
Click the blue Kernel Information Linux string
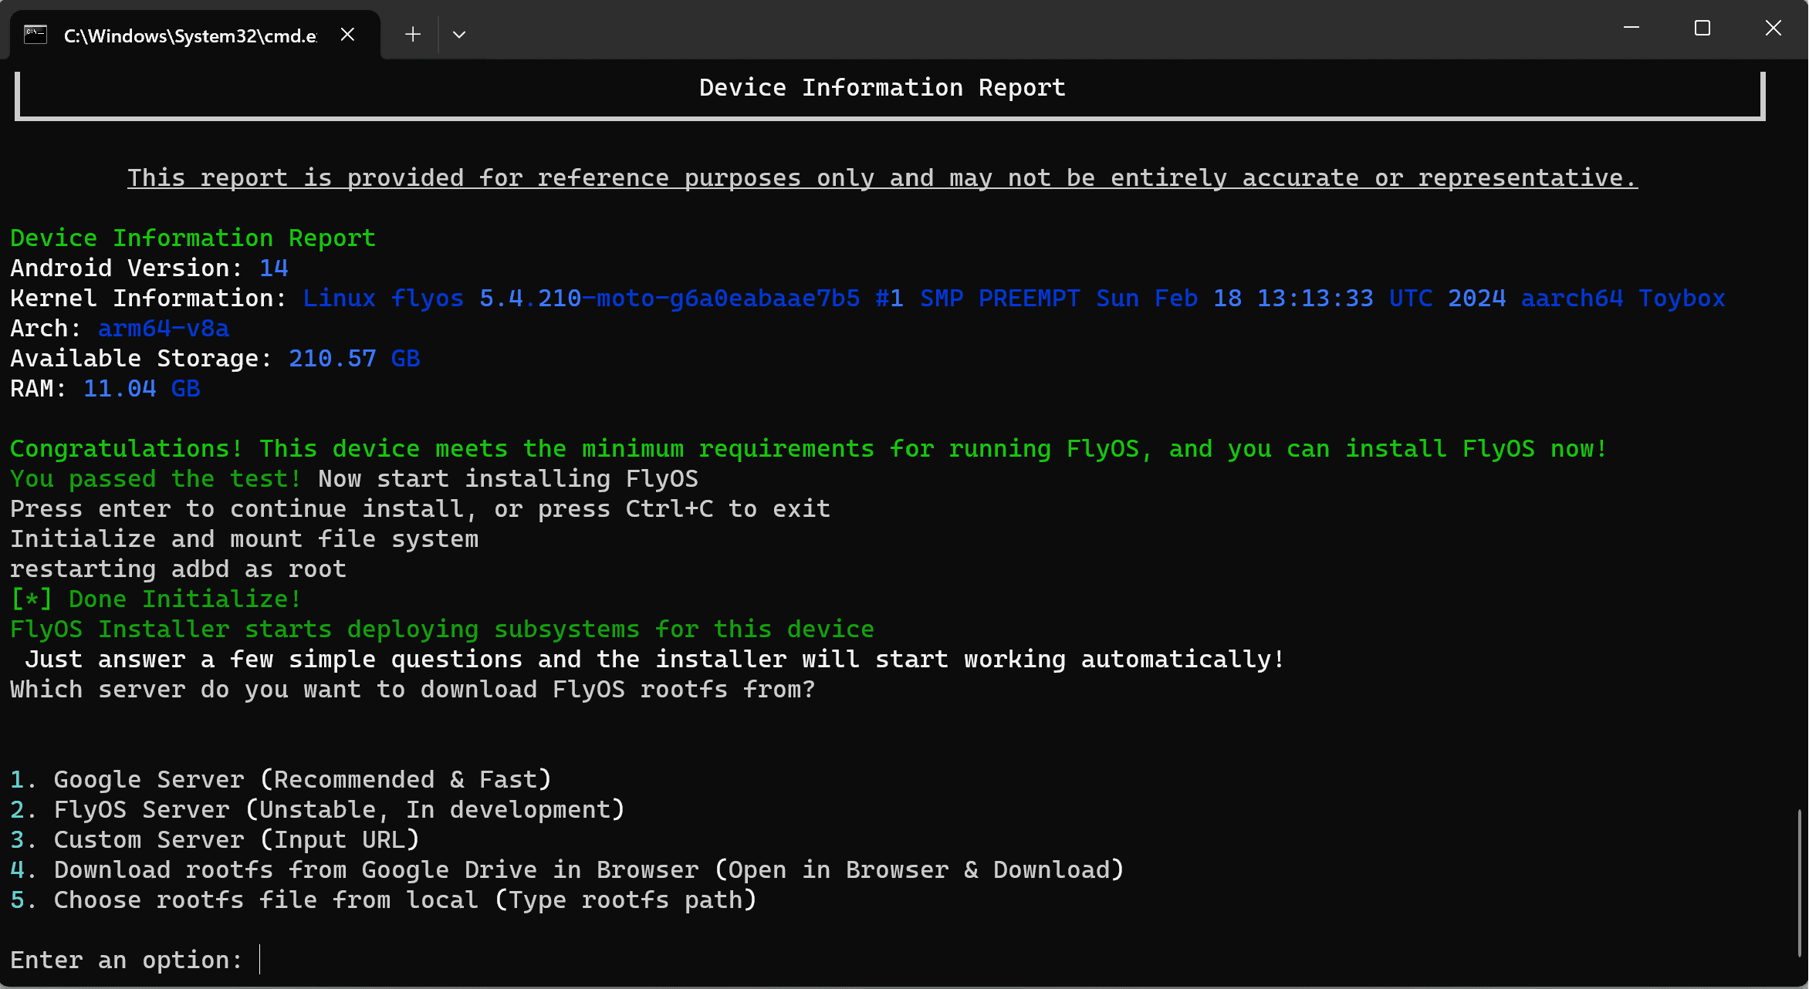tap(1014, 299)
